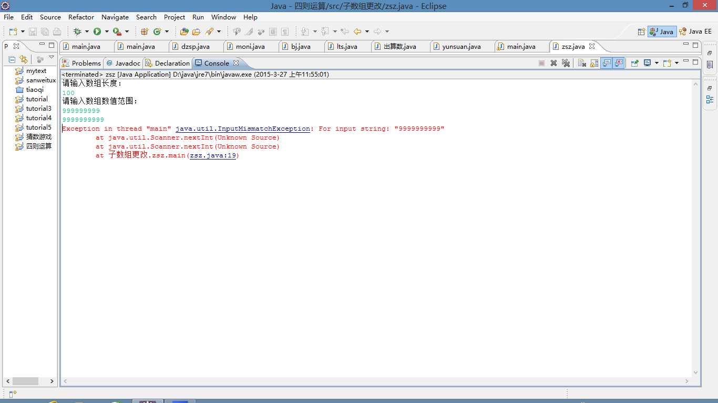Open the Open Console dropdown arrow
Screen dimensions: 718x403
pos(676,63)
